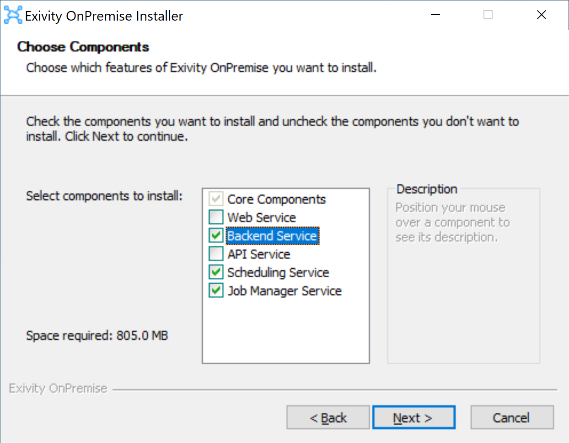Viewport: 569px width, 443px height.
Task: Select the Job Manager Service label
Action: 284,291
